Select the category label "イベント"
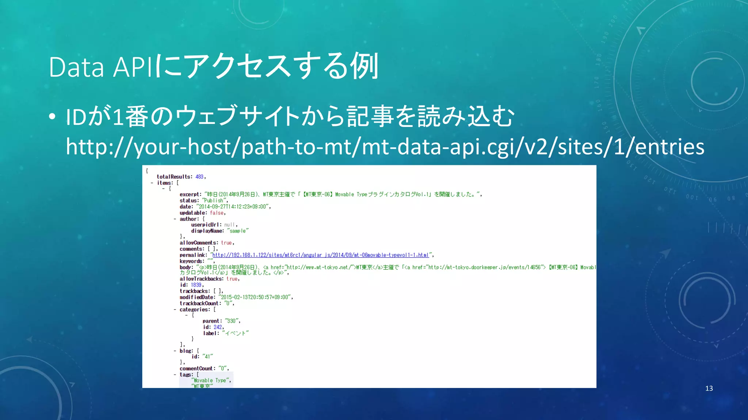The image size is (748, 420). (235, 333)
